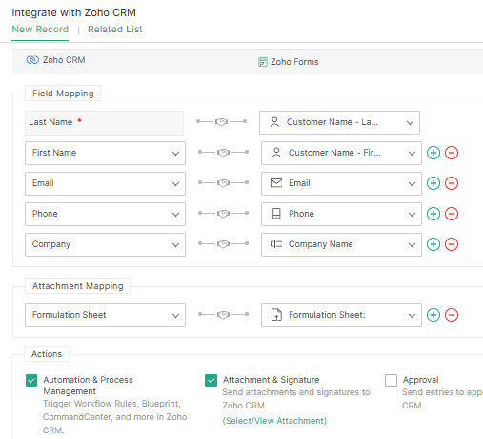483x439 pixels.
Task: Click the phone device icon in the Phone form field
Action: click(276, 214)
